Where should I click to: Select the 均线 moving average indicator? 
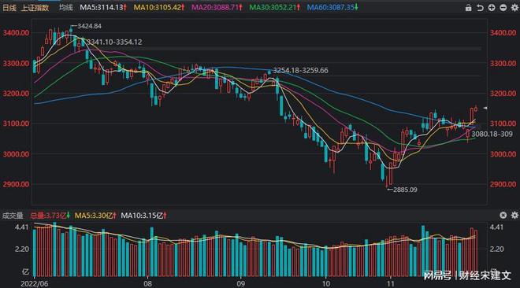(x=65, y=7)
